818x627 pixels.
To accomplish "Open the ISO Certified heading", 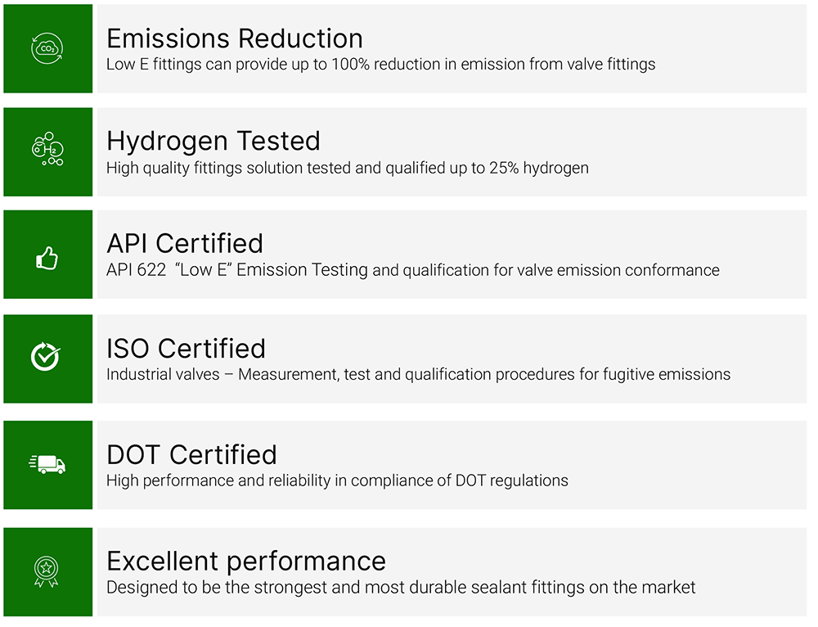I will click(x=186, y=349).
